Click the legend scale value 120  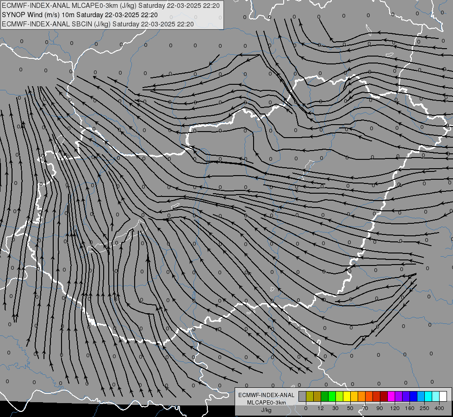[x=395, y=408]
